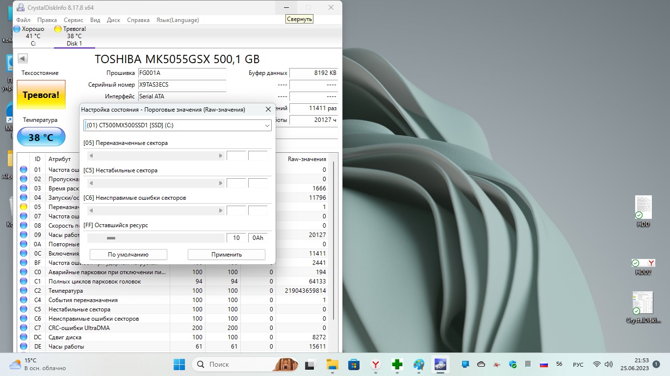Click the CrystalDiskInfo taskbar icon
Screen dimensions: 670x376
(440, 364)
